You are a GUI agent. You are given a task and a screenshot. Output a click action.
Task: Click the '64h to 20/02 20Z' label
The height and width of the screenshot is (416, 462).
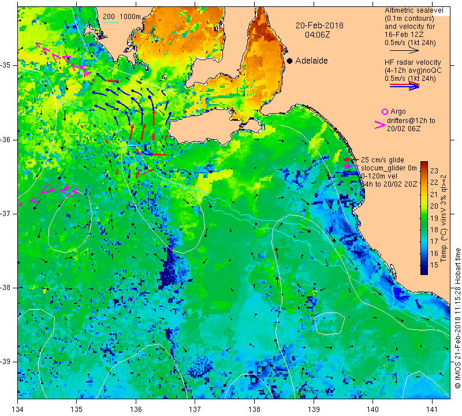[389, 184]
